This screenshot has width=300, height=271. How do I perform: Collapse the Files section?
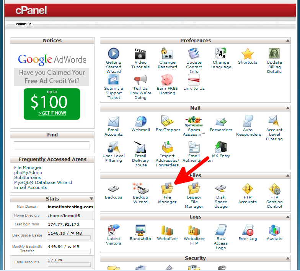288,176
